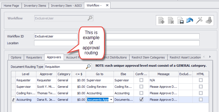The image size is (219, 112).
Task: Open the Restrict Distributions tab
Action: 114,57
